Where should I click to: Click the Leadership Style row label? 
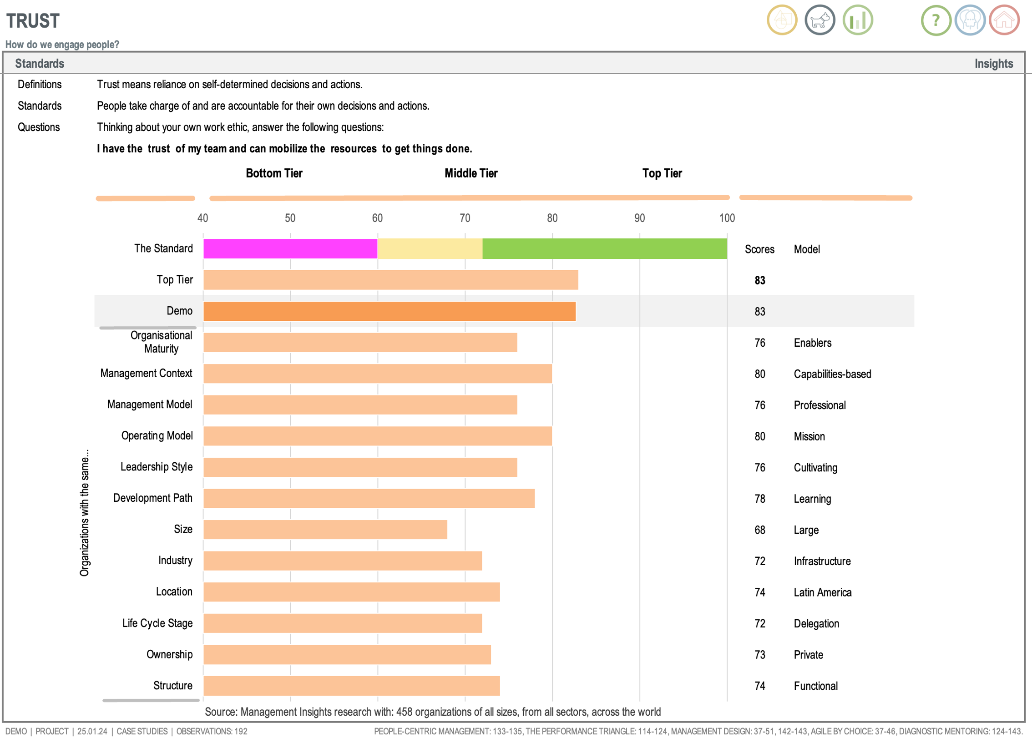[x=157, y=467]
